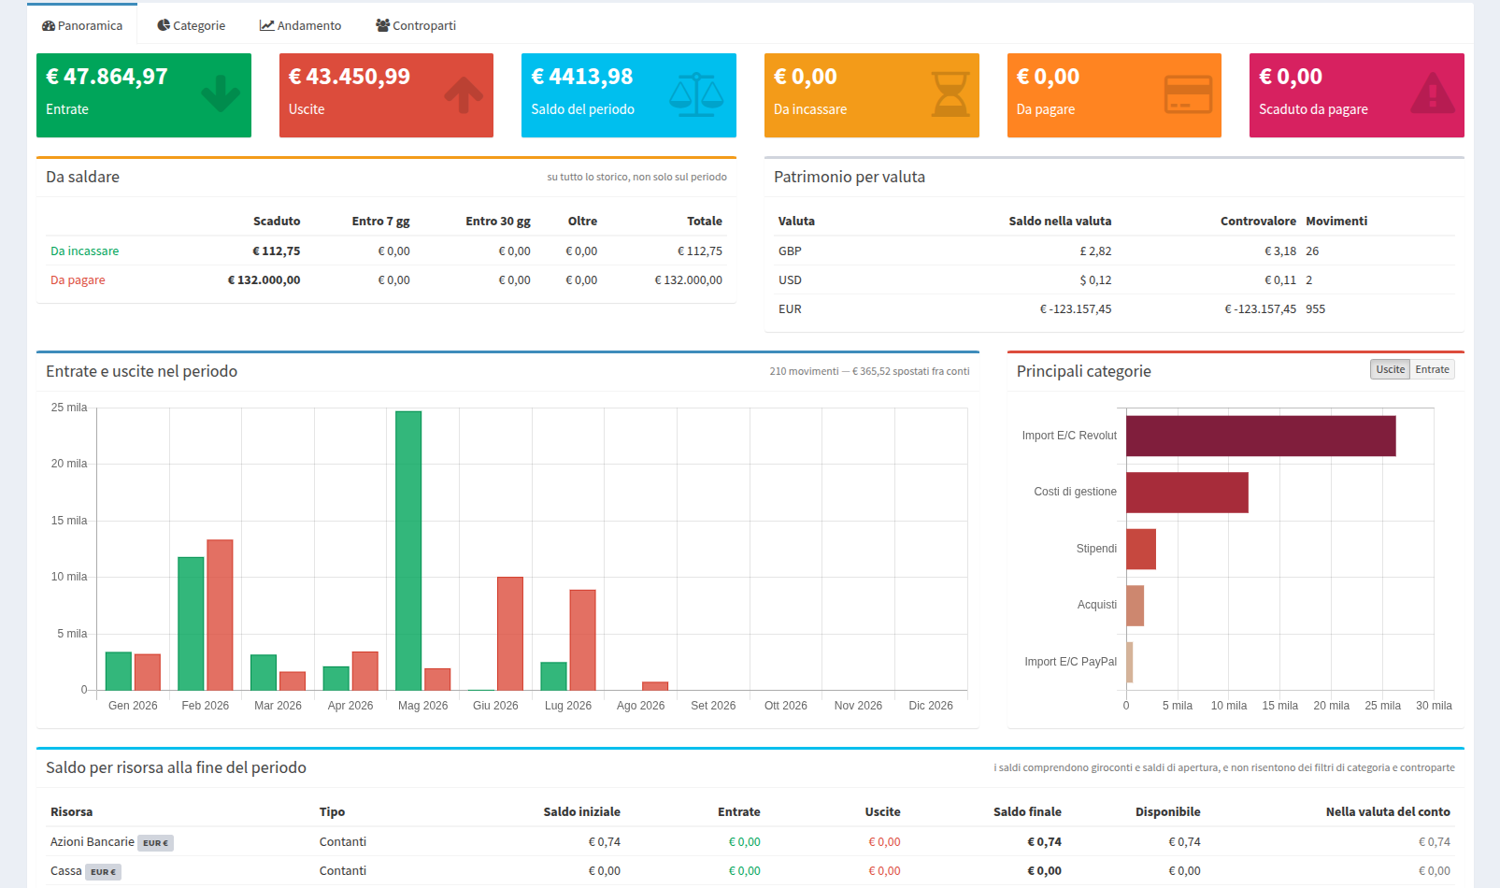
Task: Click the Controvalore column header
Action: click(x=1258, y=221)
